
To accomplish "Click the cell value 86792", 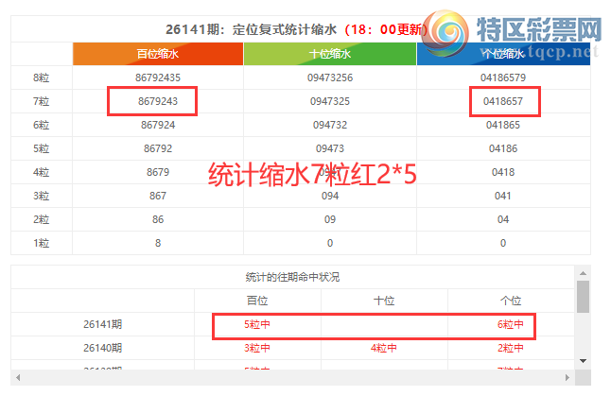I will point(158,148).
